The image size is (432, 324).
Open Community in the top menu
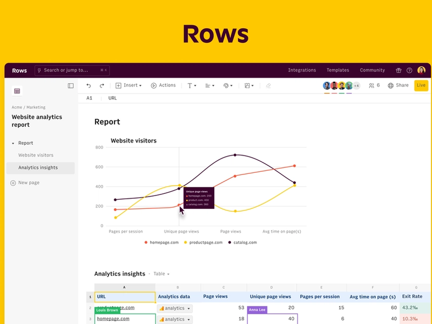[x=372, y=70]
